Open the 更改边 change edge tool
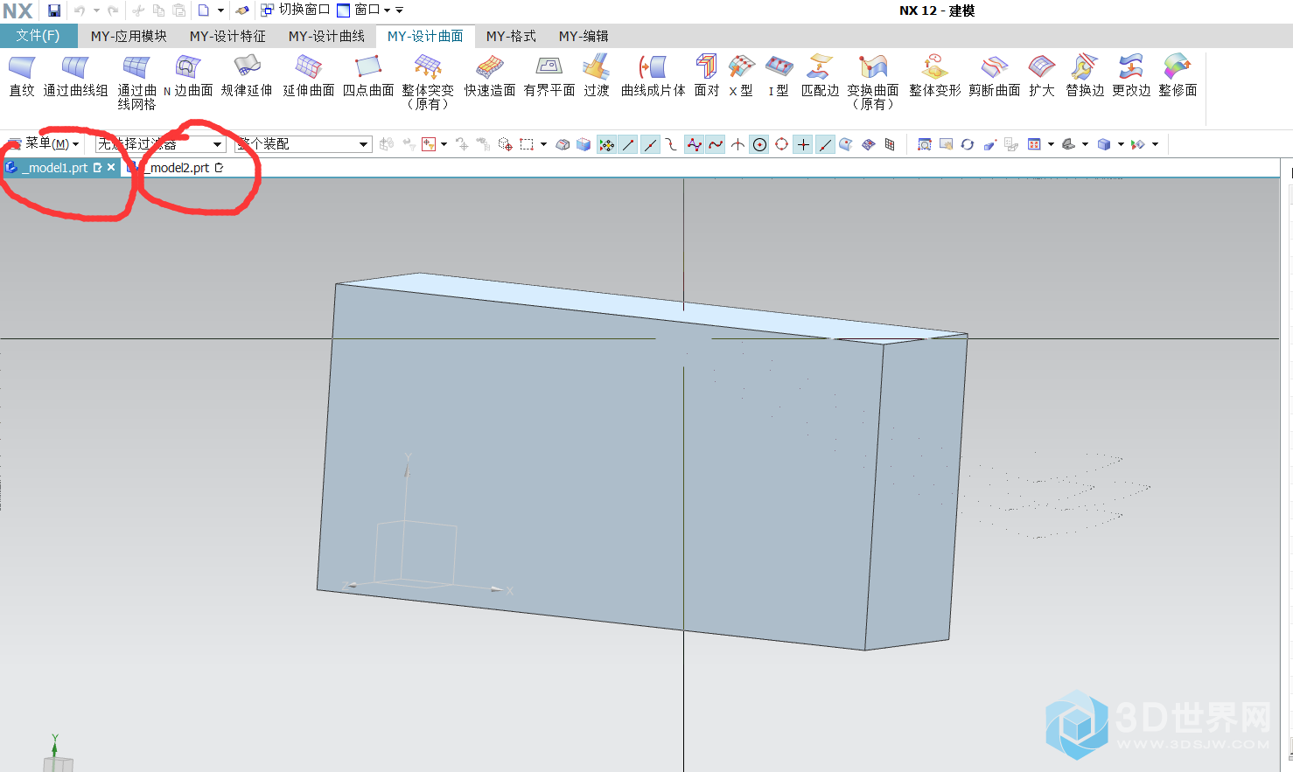Screen dimensions: 1293x772 [1131, 76]
